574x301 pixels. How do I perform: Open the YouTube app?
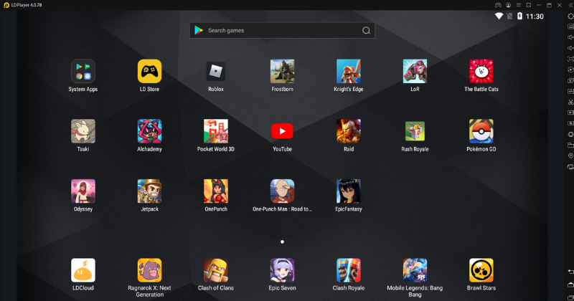282,131
